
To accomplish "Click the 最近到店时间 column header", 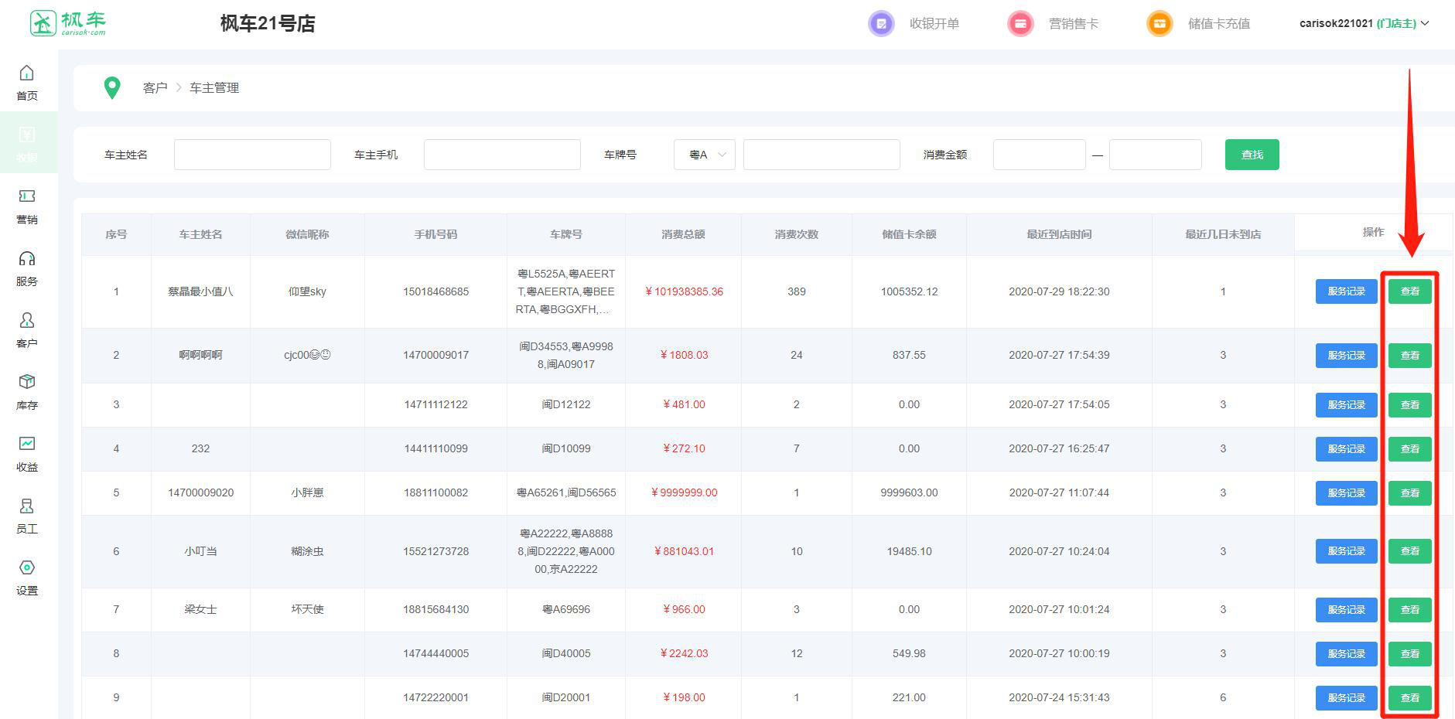I will coord(1059,234).
